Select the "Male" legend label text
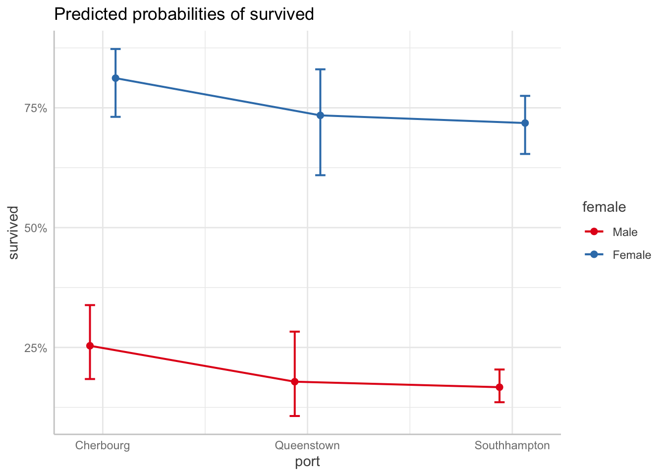 click(625, 232)
